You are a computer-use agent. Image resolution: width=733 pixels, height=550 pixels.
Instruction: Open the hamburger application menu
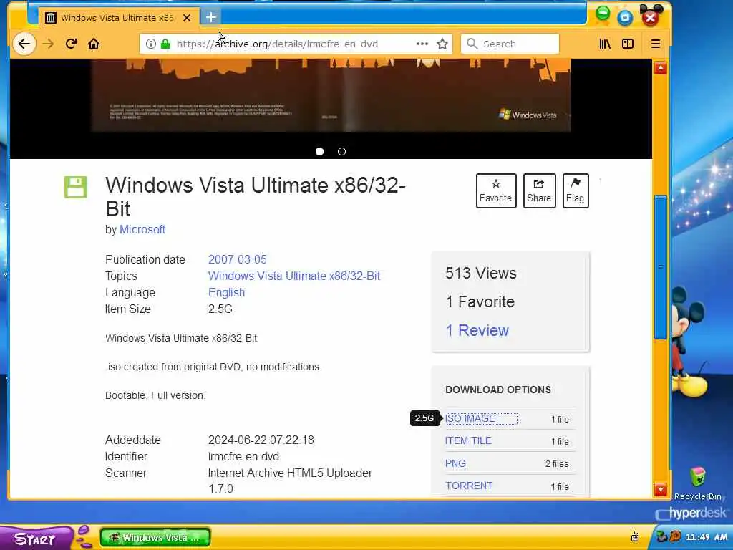(x=656, y=44)
